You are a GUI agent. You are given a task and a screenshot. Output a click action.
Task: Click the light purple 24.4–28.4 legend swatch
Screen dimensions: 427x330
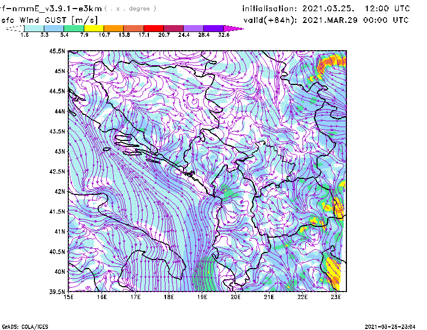[194, 28]
